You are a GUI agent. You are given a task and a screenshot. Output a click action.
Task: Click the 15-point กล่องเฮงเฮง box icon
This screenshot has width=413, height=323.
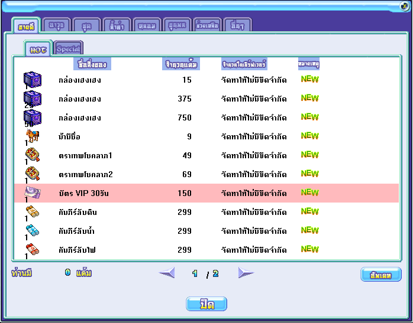click(32, 80)
